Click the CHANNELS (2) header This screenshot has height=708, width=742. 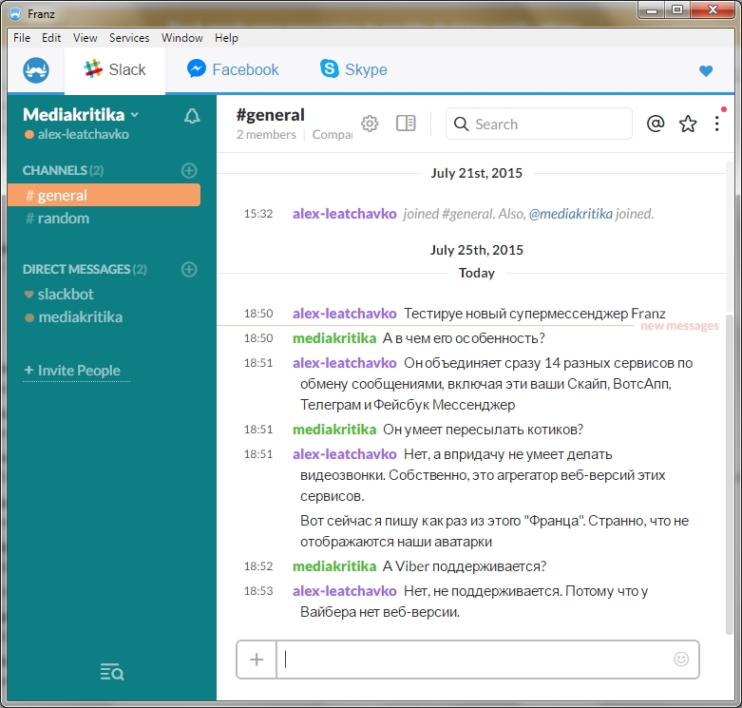coord(63,170)
